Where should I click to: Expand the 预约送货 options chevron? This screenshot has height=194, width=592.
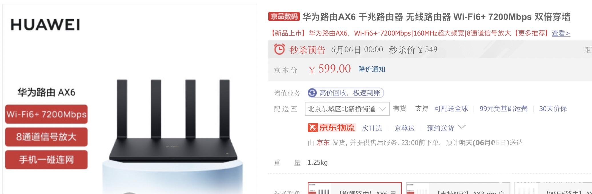click(462, 127)
